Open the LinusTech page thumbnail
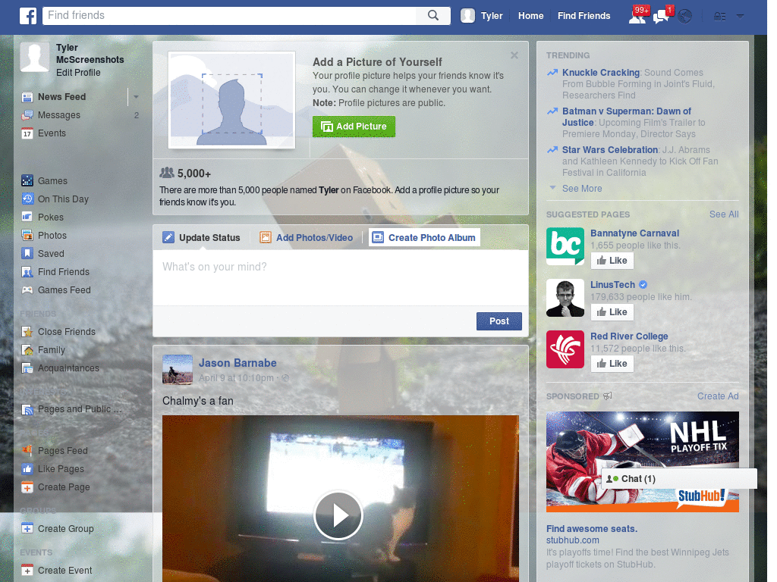Screen dimensions: 777x582 (565, 298)
